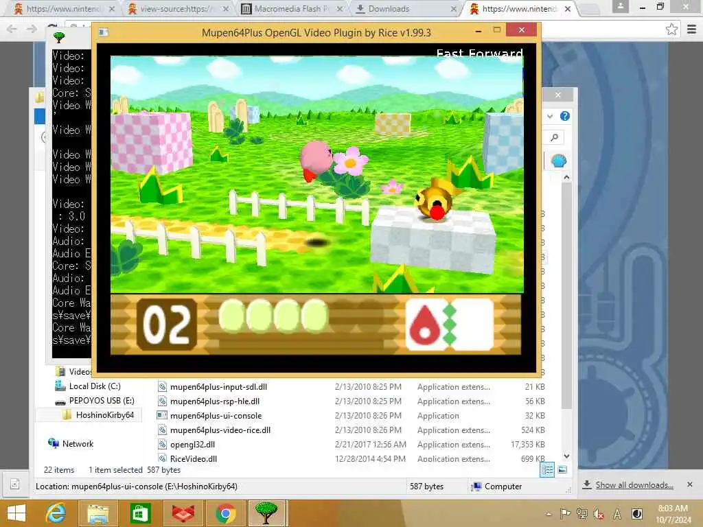Switch to the Macromedia Flash tab
The image size is (703, 527).
pyautogui.click(x=291, y=9)
